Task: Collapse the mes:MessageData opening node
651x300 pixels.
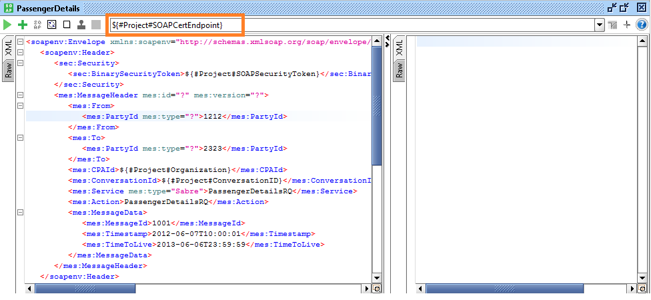Action: click(20, 212)
